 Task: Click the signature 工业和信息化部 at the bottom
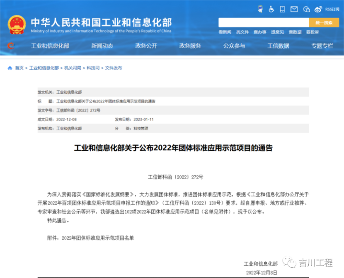pyautogui.click(x=261, y=264)
